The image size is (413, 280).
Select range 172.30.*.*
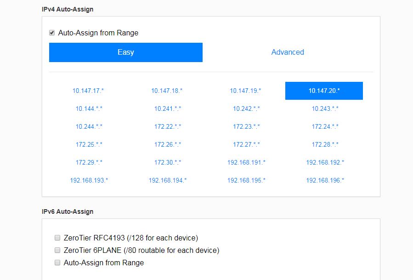tap(168, 162)
